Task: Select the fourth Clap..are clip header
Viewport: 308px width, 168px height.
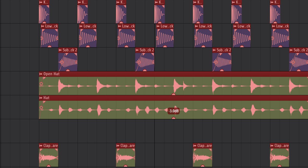Action: [x=280, y=146]
